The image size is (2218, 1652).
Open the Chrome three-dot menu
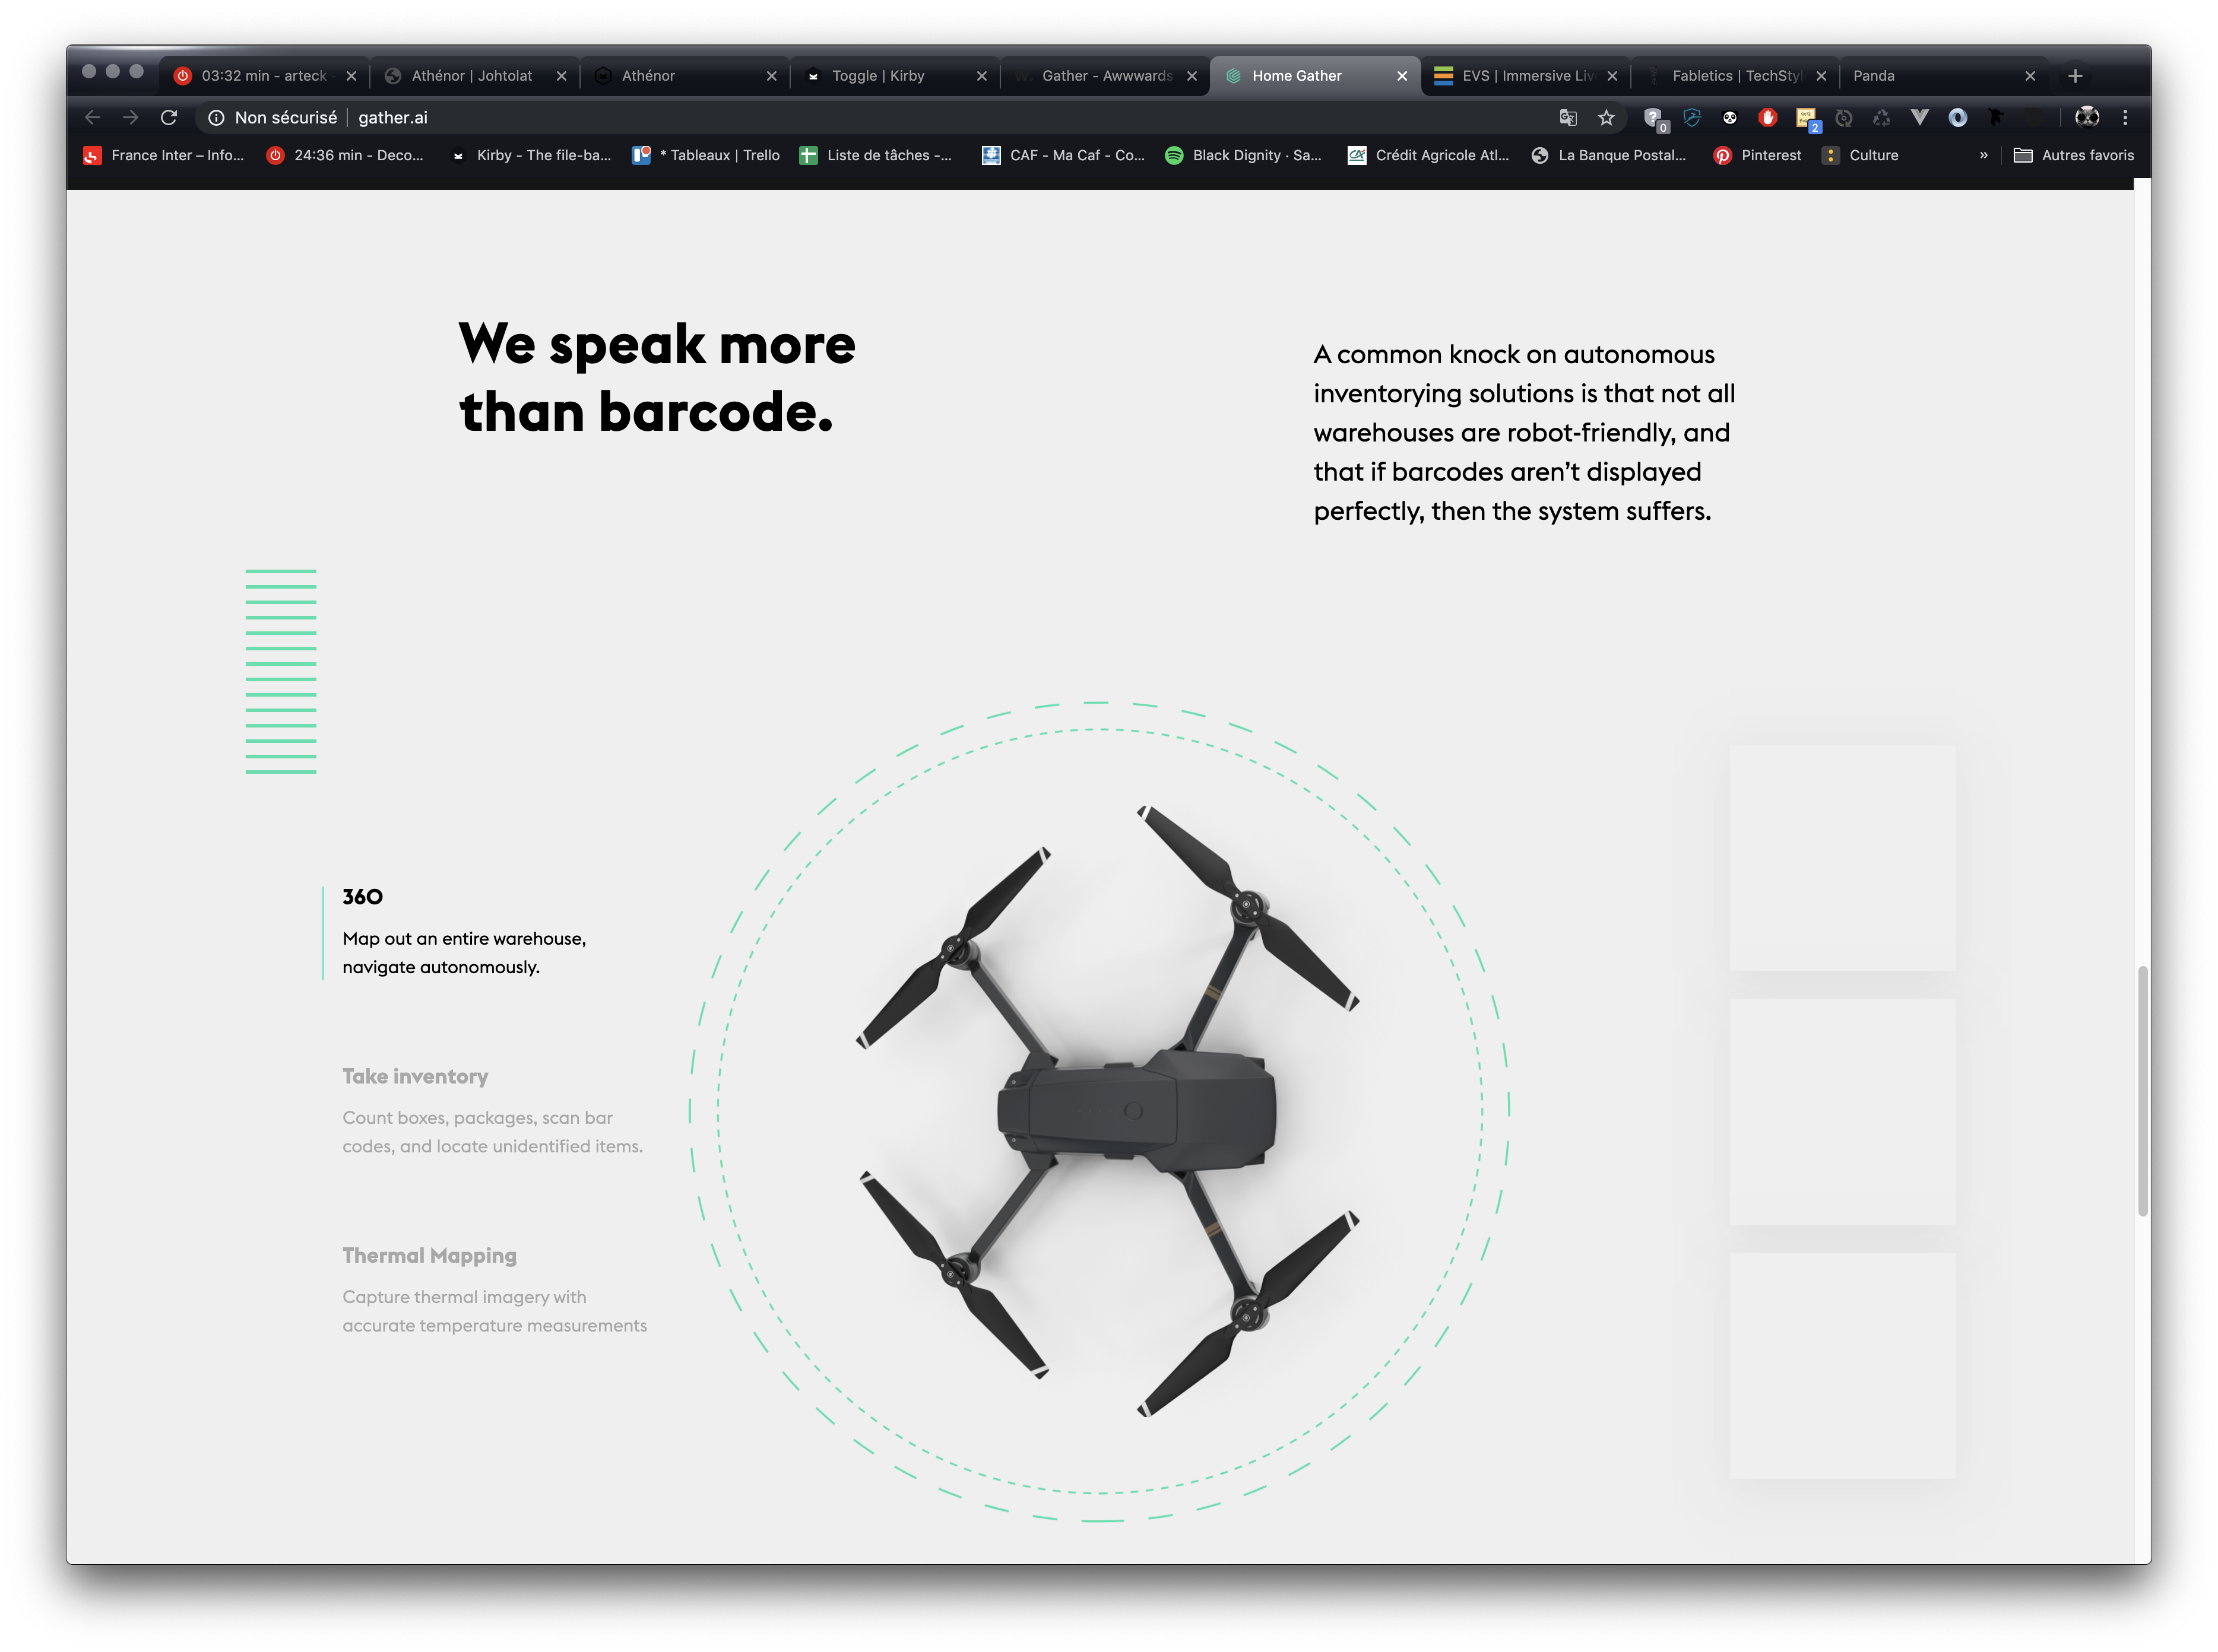coord(2125,117)
